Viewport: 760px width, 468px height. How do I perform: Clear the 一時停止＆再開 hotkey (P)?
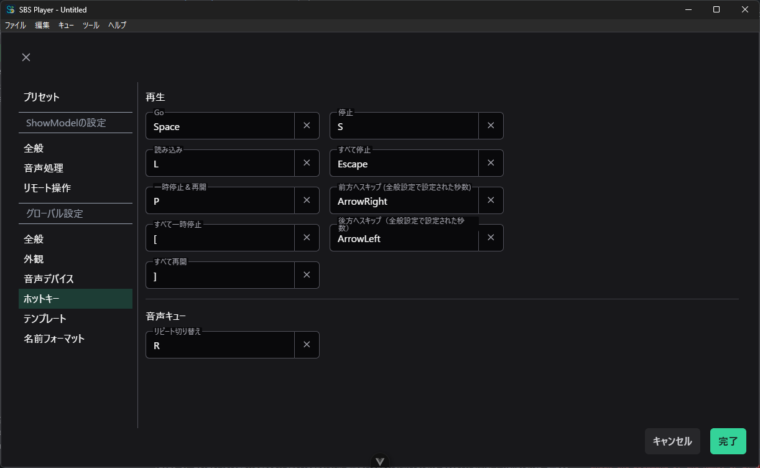[307, 200]
